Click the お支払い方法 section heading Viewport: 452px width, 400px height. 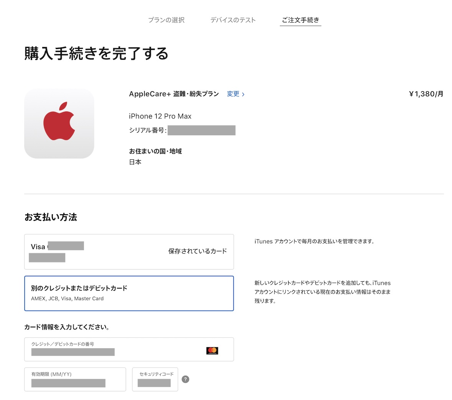click(51, 217)
